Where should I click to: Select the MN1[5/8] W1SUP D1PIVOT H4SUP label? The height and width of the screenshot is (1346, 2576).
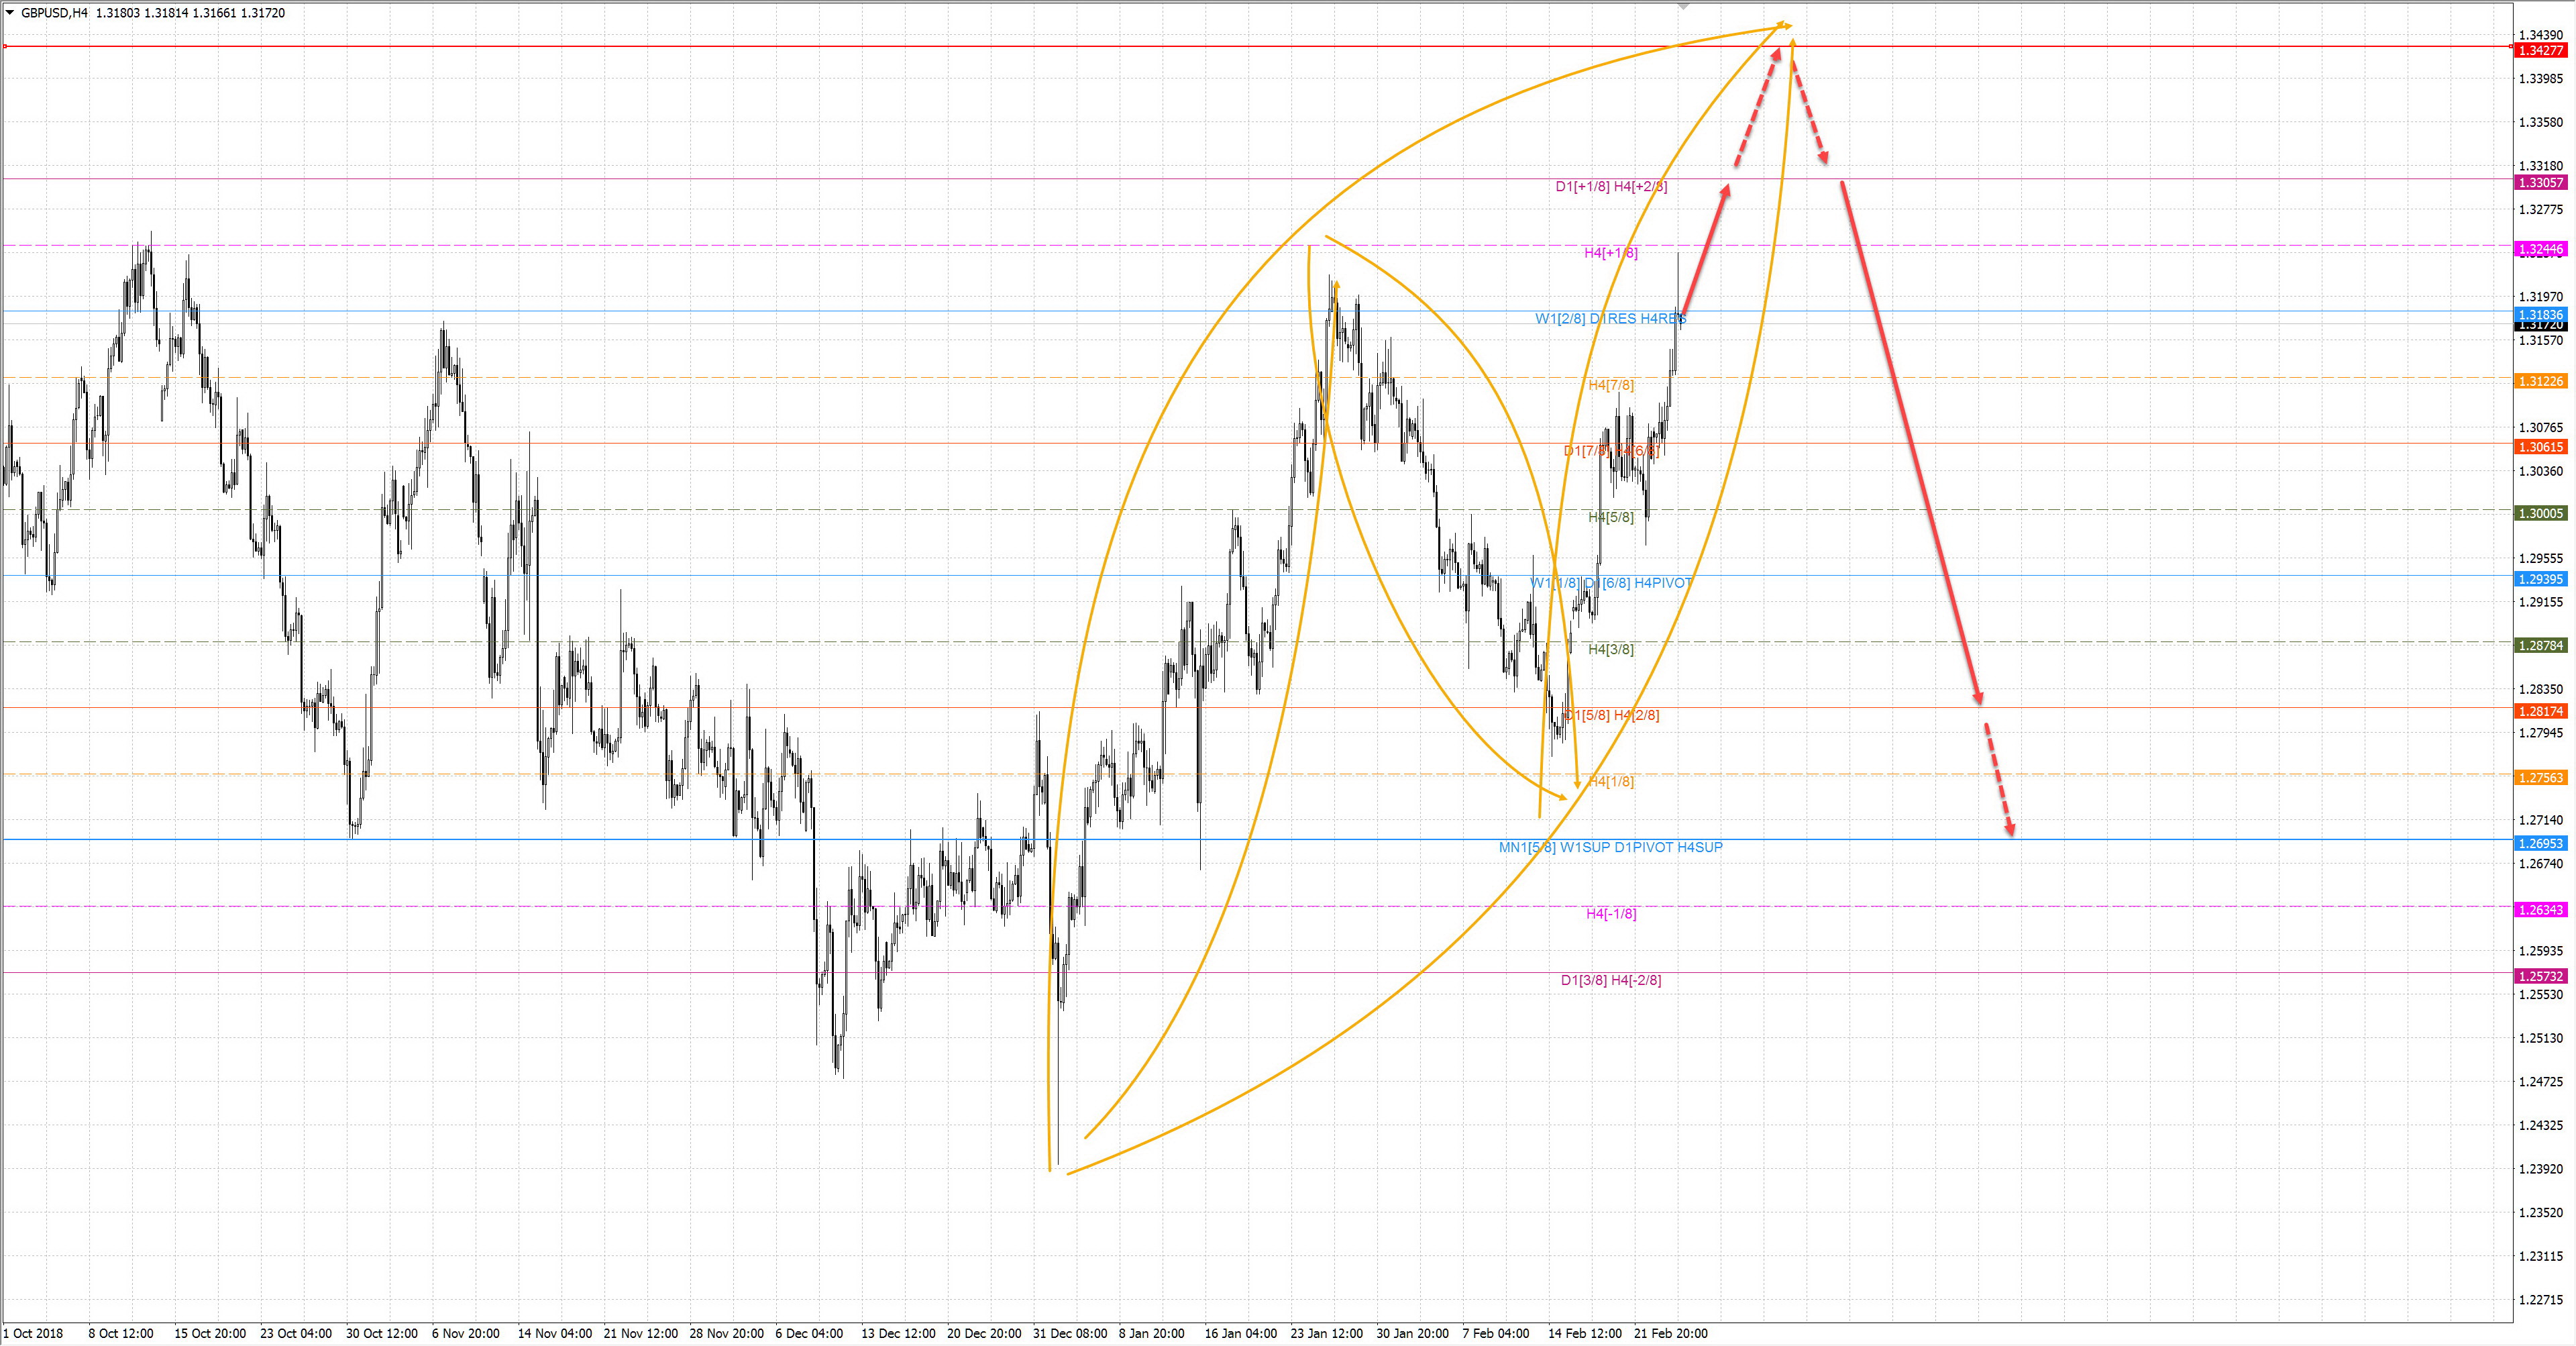point(1610,847)
